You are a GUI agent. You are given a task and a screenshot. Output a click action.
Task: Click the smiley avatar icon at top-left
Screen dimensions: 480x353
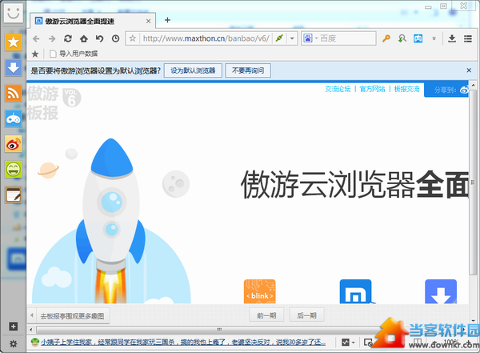13,13
